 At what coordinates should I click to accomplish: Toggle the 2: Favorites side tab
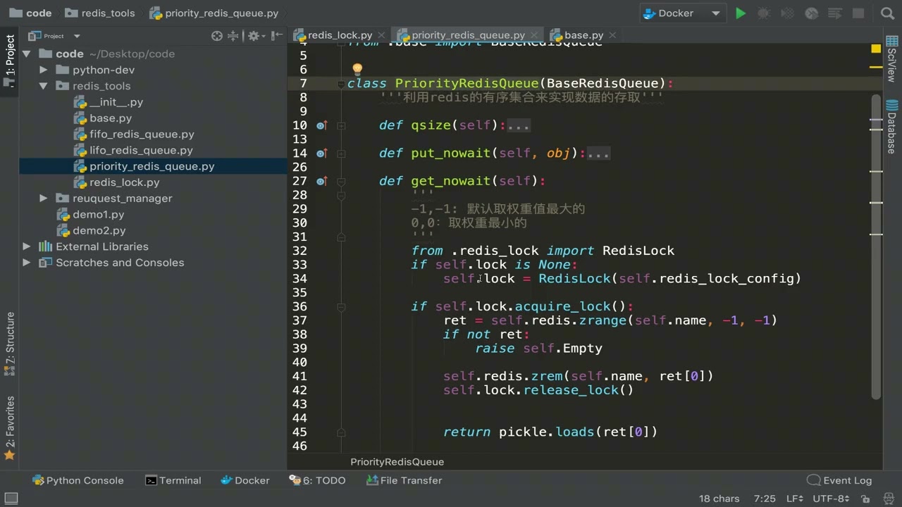pyautogui.click(x=10, y=428)
